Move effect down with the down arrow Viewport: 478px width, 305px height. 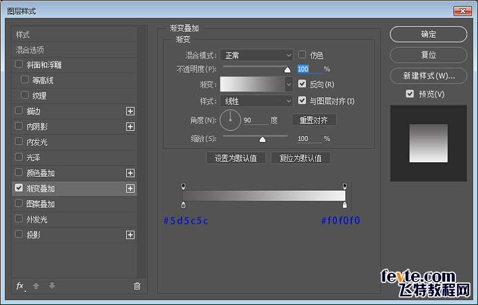click(x=52, y=286)
